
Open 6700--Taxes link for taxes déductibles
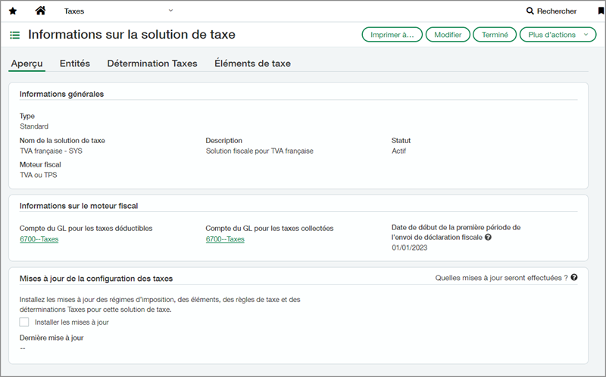click(39, 239)
